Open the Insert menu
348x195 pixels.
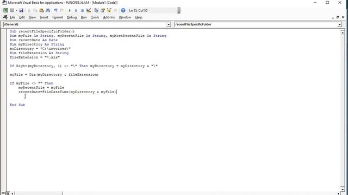point(44,17)
